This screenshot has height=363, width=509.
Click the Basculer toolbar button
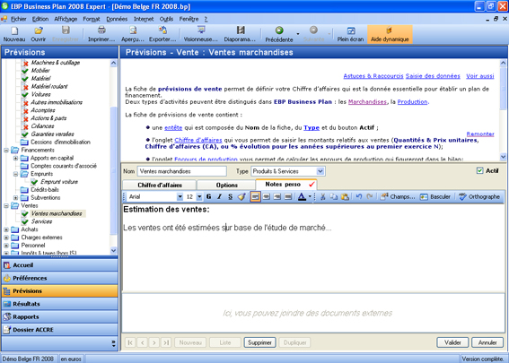tap(435, 196)
